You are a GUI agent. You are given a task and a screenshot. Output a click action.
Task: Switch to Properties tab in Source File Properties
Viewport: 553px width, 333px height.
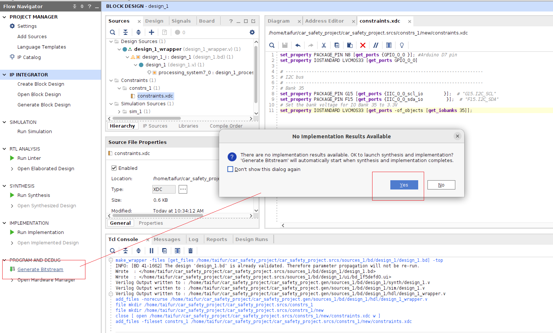point(151,223)
